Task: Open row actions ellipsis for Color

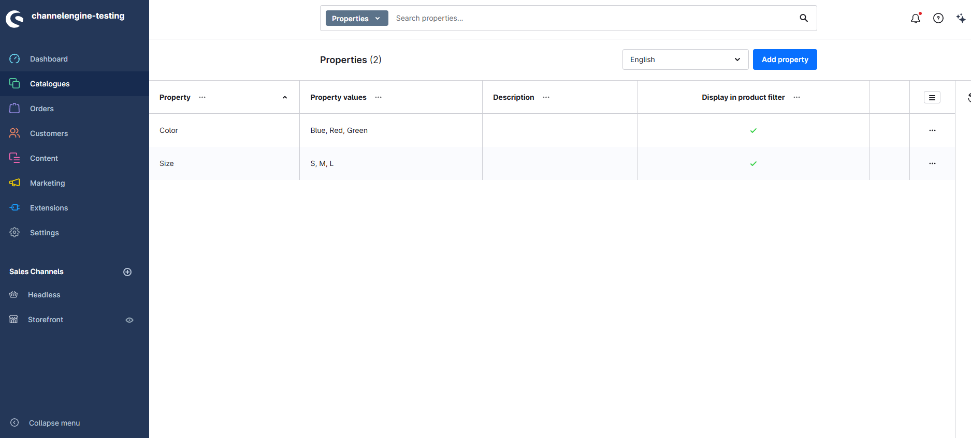Action: click(932, 130)
